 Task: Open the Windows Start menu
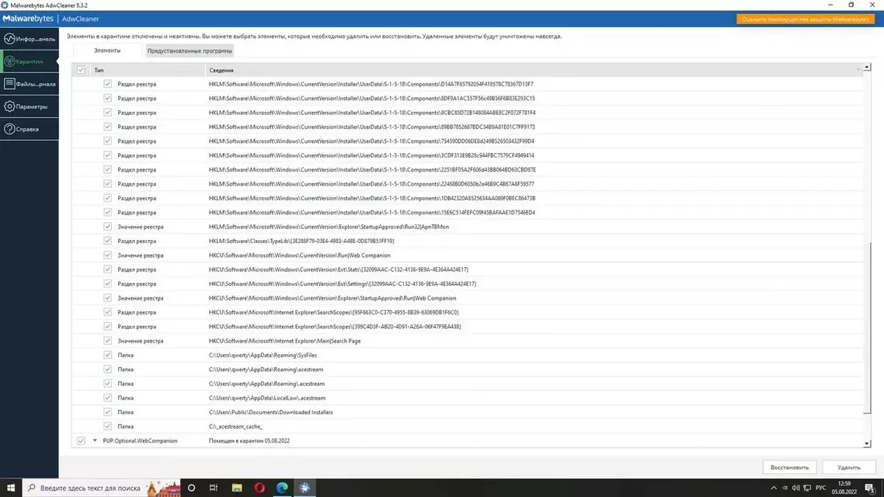[x=11, y=488]
